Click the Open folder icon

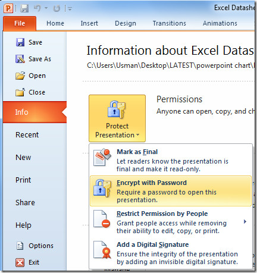pyautogui.click(x=20, y=76)
